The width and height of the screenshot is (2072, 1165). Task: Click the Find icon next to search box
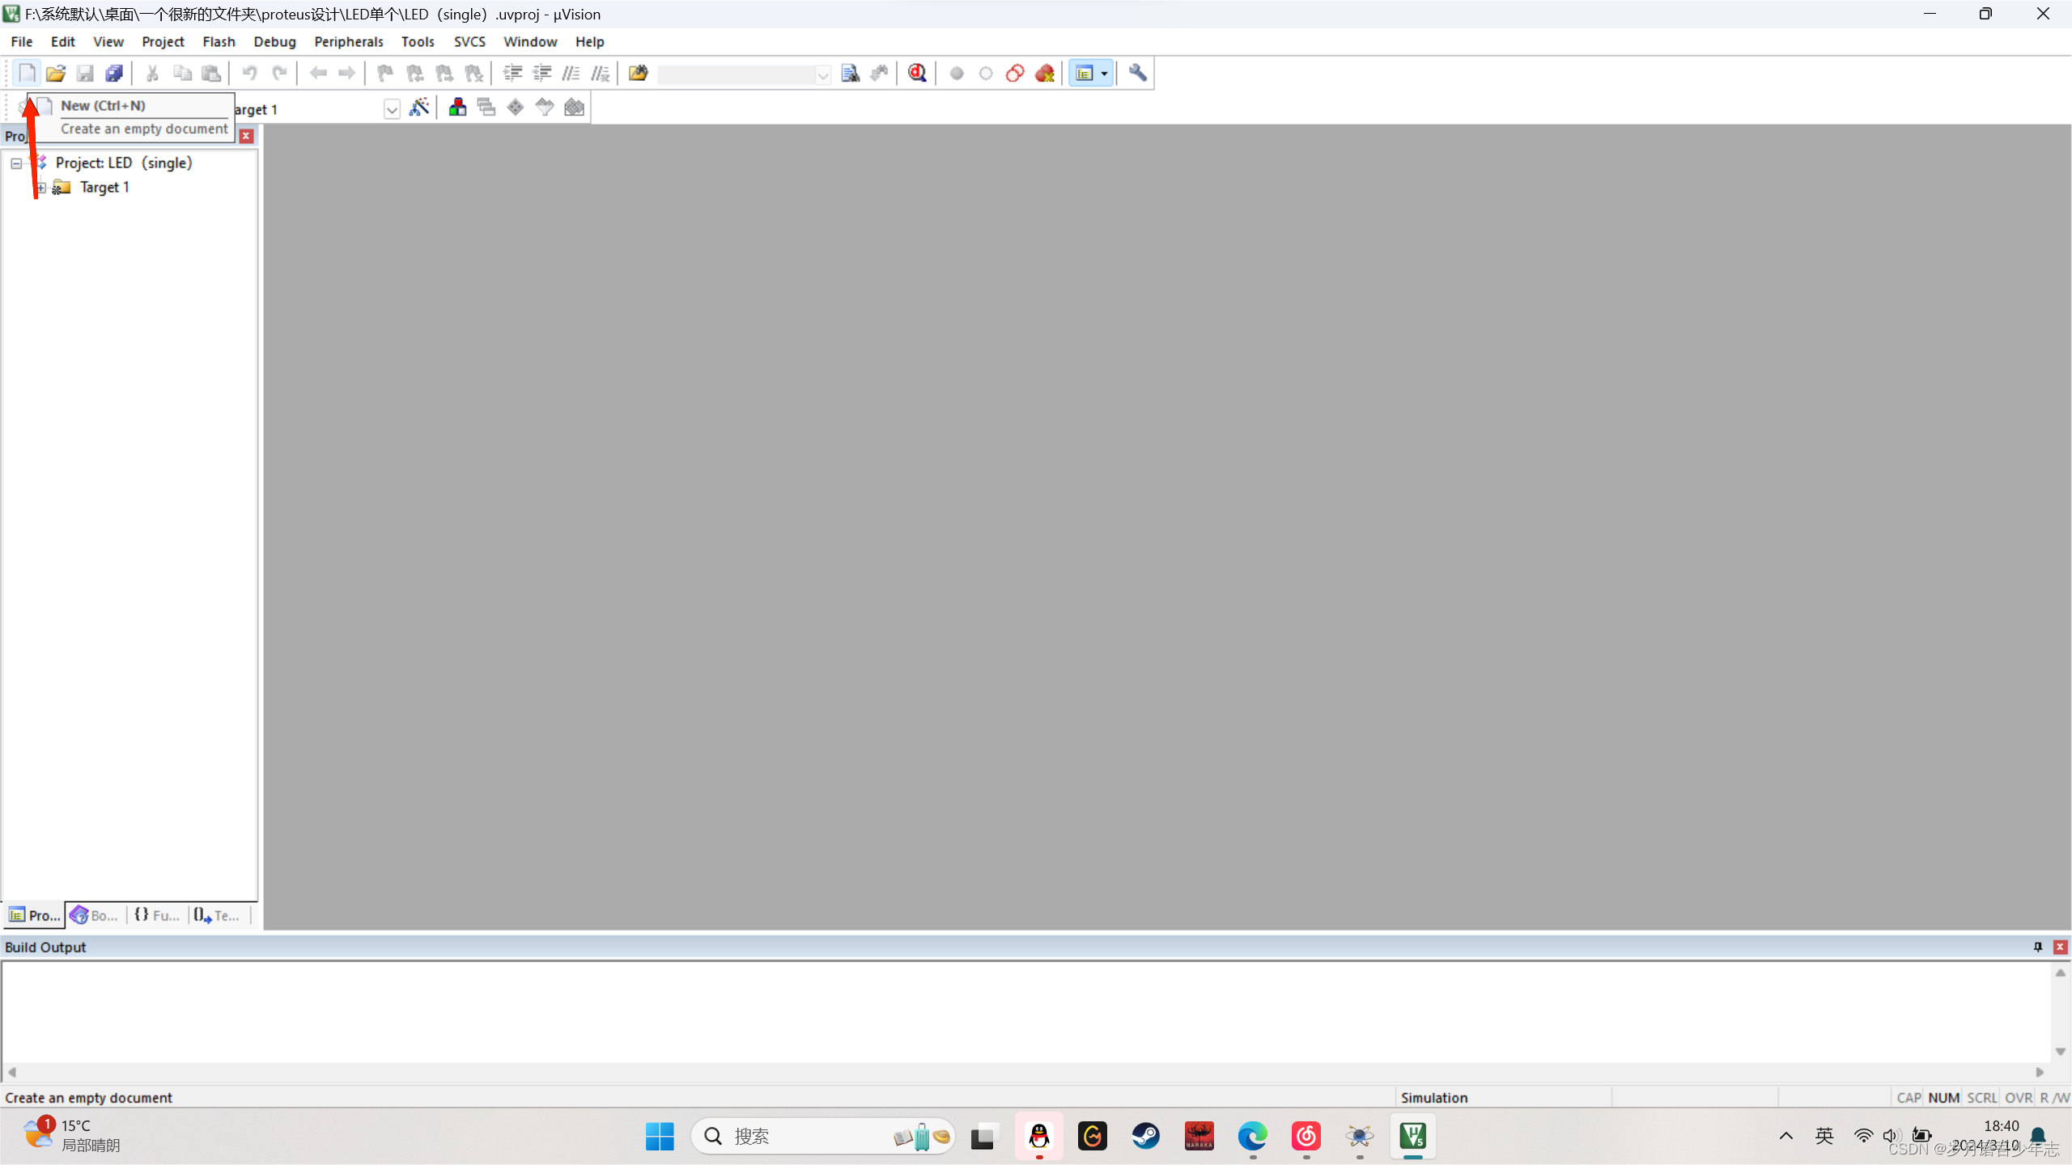(850, 74)
